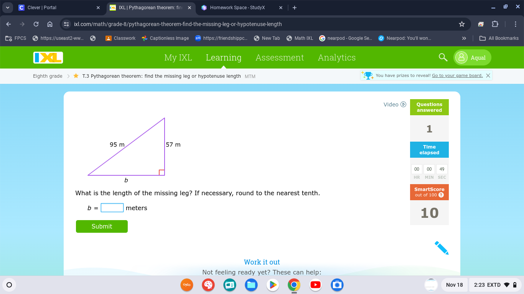Click the Eighth grade breadcrumb link
Image resolution: width=524 pixels, height=294 pixels.
(48, 76)
